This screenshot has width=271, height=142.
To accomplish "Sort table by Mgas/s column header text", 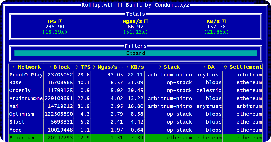I will pyautogui.click(x=107, y=67).
